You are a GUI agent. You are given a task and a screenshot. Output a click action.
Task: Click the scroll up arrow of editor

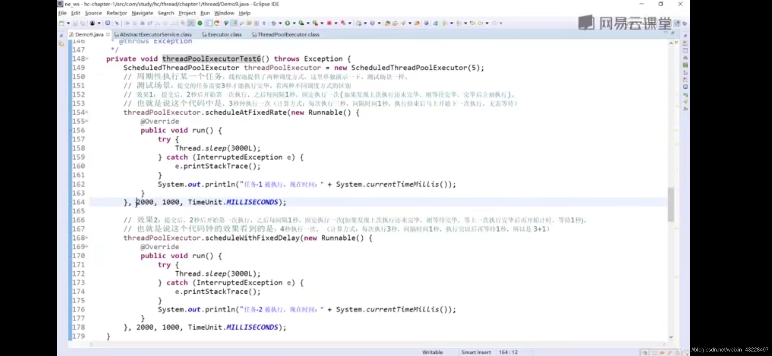[671, 43]
